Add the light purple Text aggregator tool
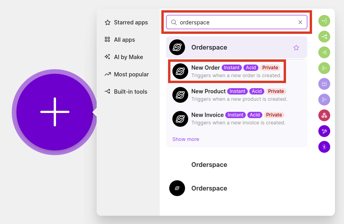 324,100
